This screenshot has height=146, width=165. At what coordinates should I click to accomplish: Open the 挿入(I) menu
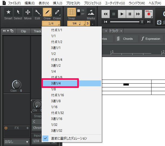[x=58, y=3]
